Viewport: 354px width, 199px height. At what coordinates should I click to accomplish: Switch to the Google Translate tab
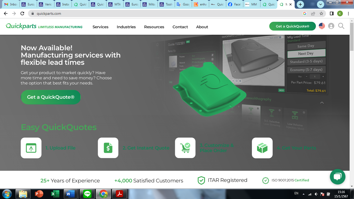click(183, 4)
